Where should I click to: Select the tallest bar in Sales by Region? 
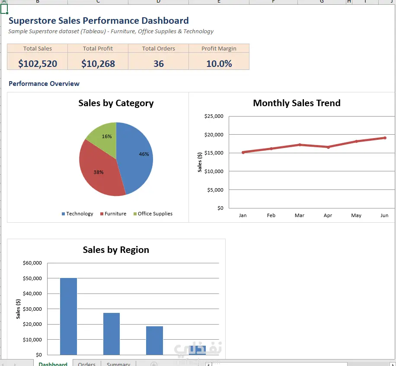tap(68, 316)
